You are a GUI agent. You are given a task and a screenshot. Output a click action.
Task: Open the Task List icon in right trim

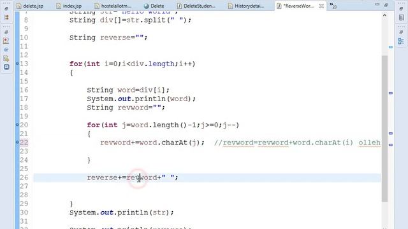pyautogui.click(x=401, y=18)
